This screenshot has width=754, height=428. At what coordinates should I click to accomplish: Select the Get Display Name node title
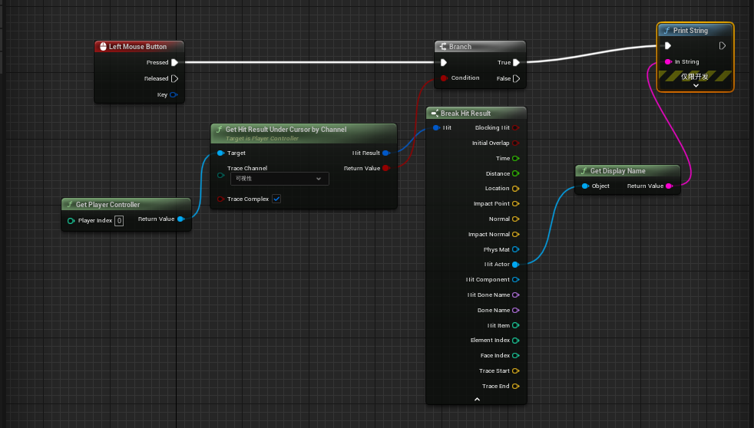tap(617, 171)
